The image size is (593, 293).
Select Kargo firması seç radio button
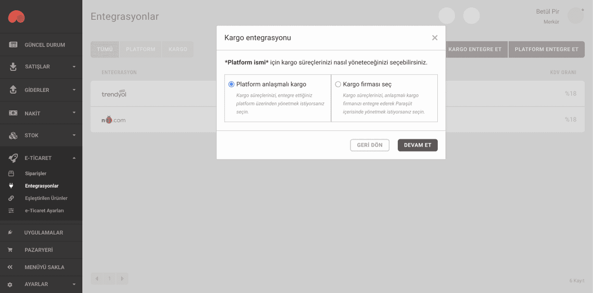pyautogui.click(x=338, y=84)
